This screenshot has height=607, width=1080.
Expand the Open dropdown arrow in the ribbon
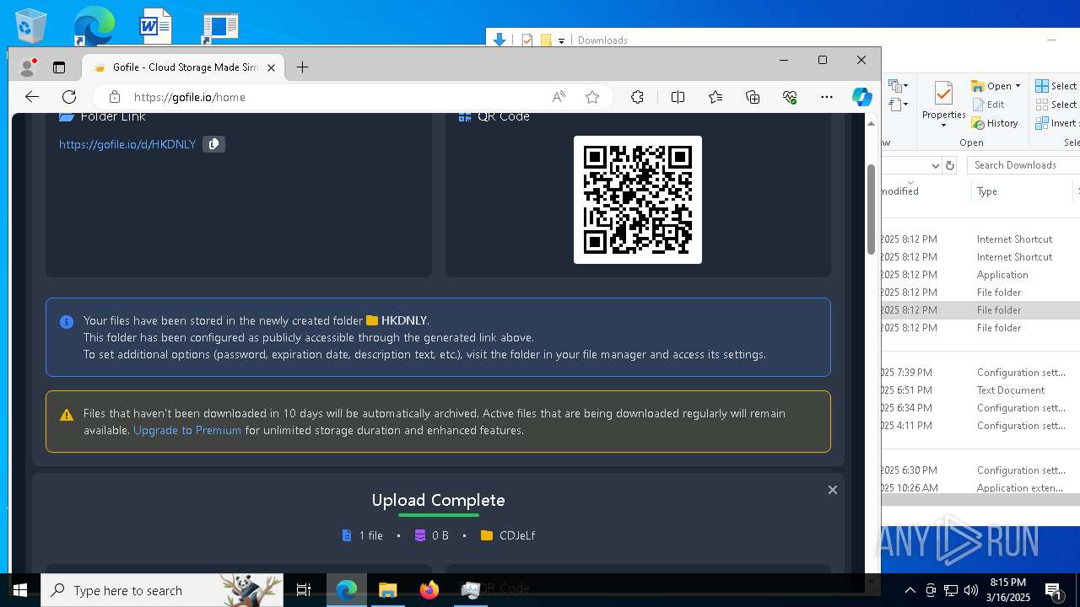click(1018, 86)
